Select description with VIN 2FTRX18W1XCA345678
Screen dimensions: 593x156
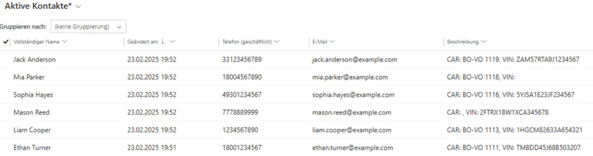click(498, 112)
